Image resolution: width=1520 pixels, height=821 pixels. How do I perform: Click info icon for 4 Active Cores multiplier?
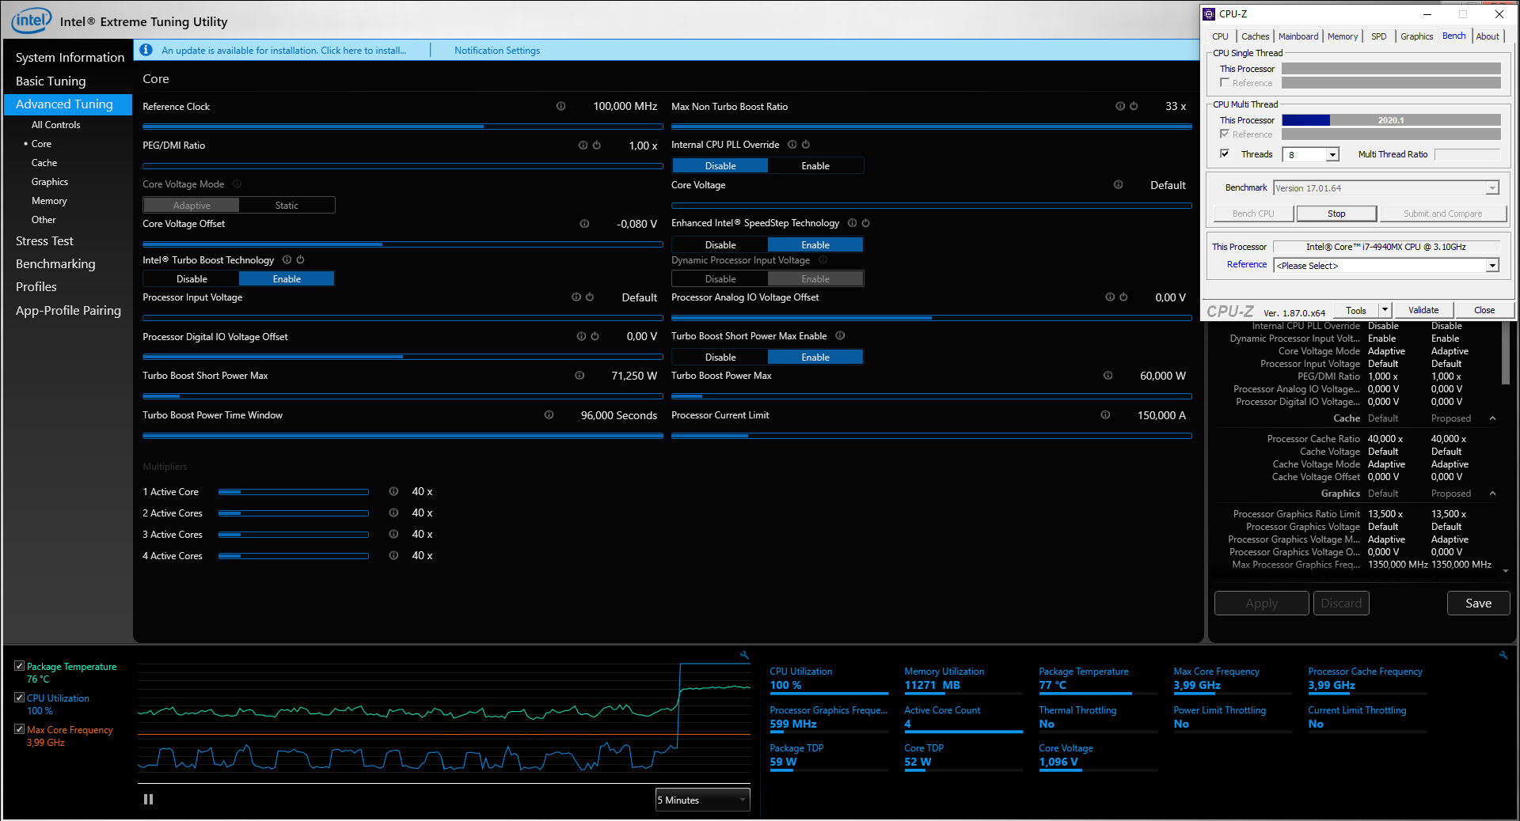[393, 556]
